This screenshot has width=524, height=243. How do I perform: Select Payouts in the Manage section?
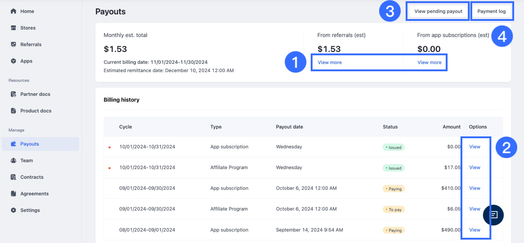coord(30,144)
